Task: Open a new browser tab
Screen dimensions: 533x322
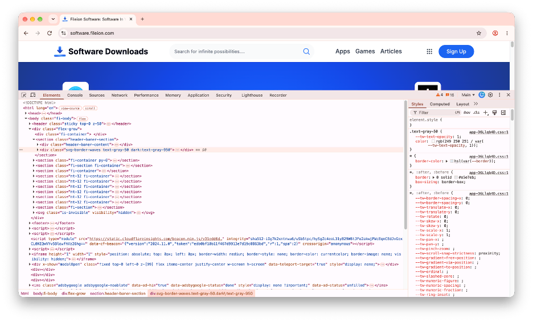Action: pos(142,19)
